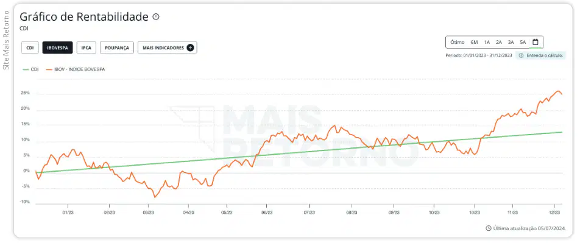Click the clock icon beside Última atualização
The height and width of the screenshot is (243, 580).
pyautogui.click(x=488, y=228)
